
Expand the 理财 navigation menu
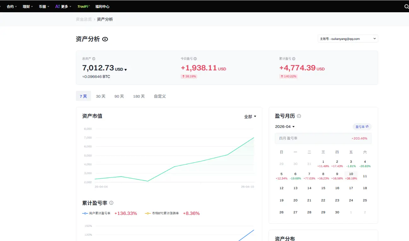(28, 6)
